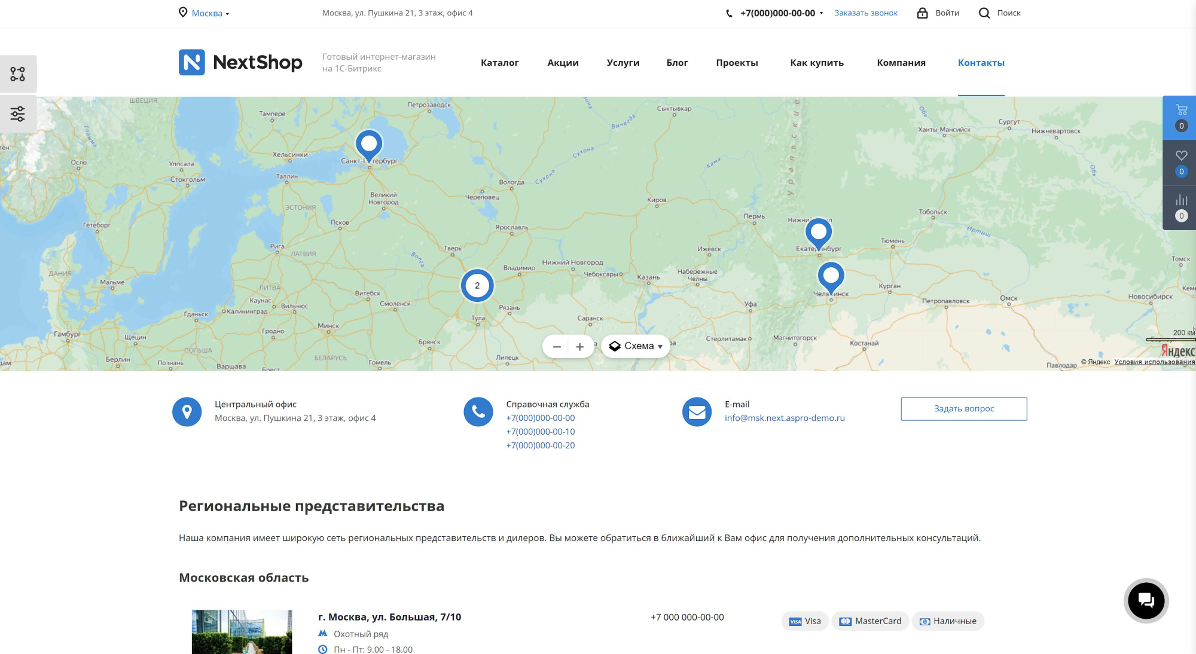Click the NextShop logo
Viewport: 1196px width, 654px height.
pos(240,62)
